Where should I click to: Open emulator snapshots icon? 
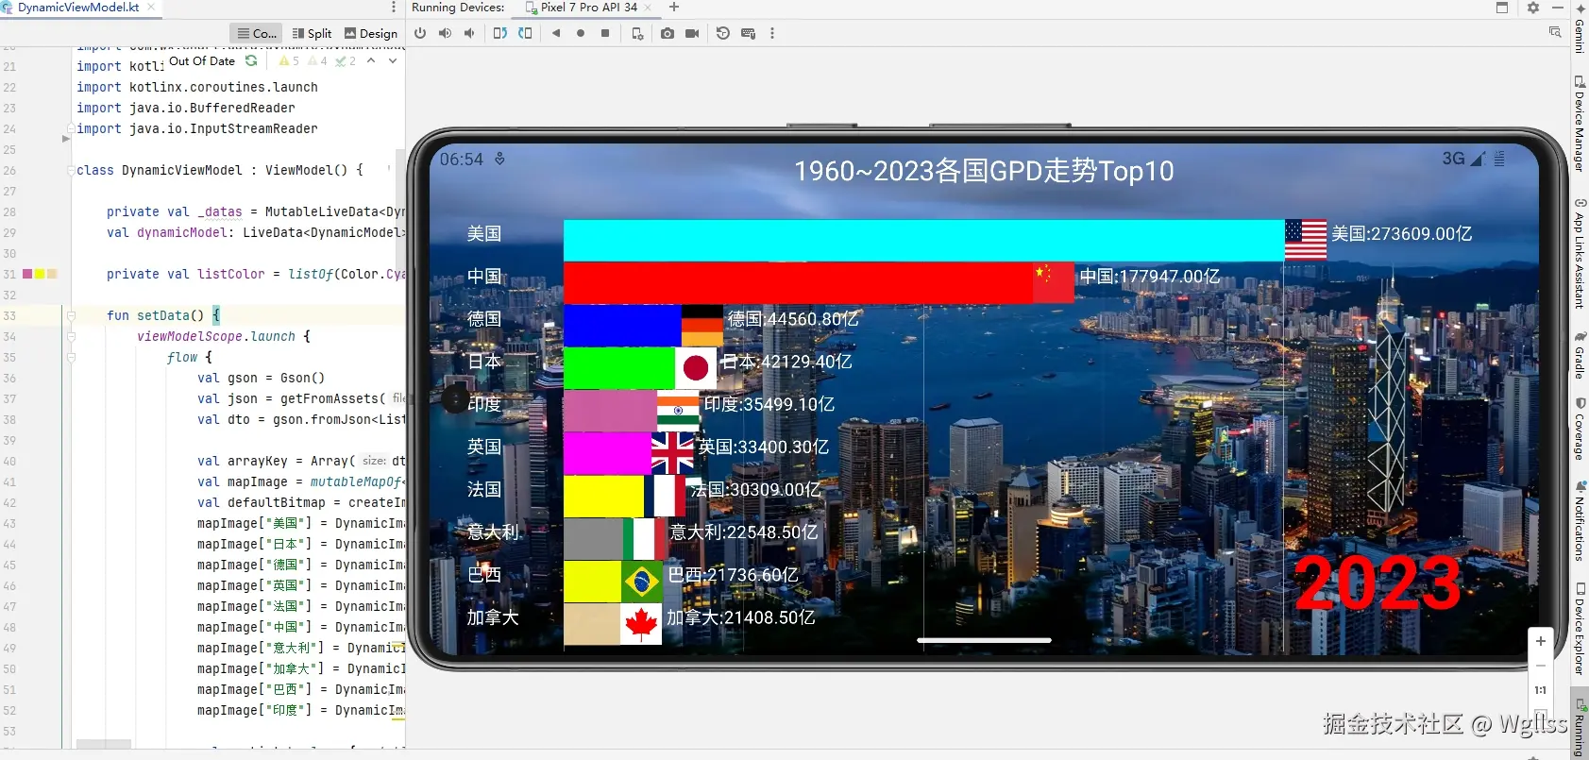click(x=723, y=33)
